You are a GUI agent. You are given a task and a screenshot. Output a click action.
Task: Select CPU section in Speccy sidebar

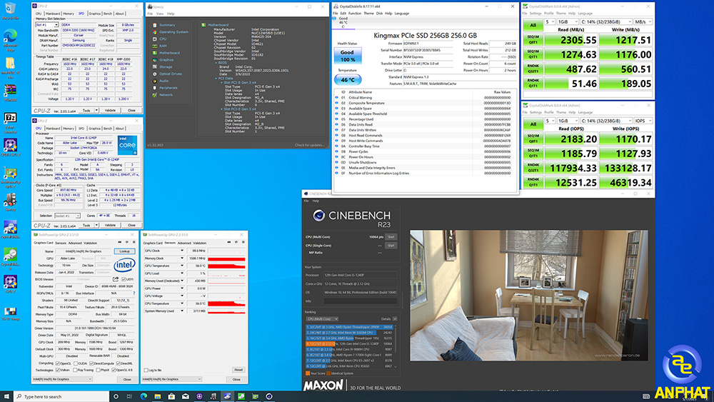163,39
